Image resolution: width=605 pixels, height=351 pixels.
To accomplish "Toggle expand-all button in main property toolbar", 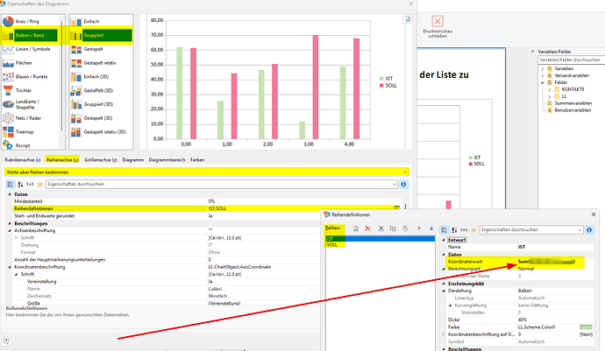I will pyautogui.click(x=30, y=184).
